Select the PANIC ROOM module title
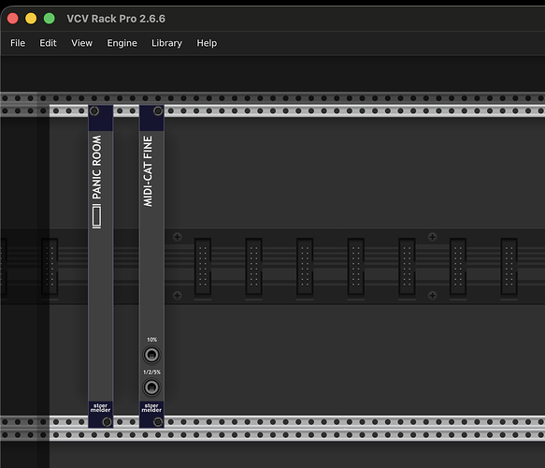 tap(96, 168)
